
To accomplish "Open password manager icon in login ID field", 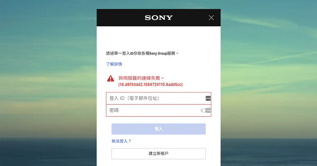I will click(x=208, y=98).
